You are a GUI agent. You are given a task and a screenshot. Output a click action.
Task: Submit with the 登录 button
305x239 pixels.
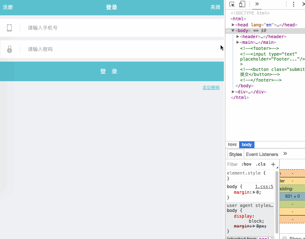point(112,72)
